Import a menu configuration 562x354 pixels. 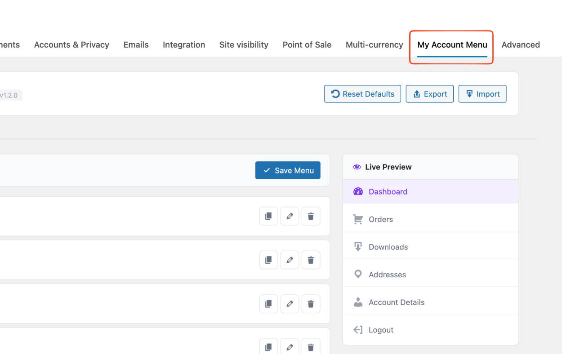482,93
